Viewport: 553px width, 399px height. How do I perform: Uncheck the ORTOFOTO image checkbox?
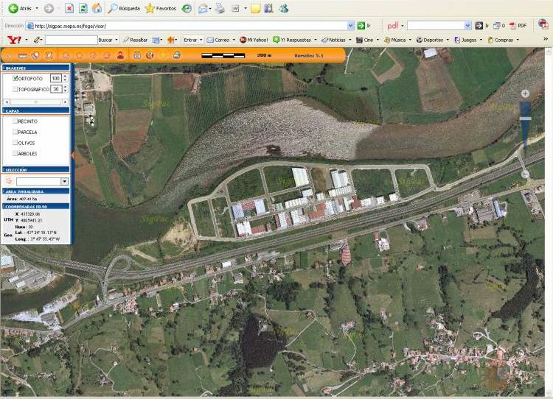click(x=15, y=78)
